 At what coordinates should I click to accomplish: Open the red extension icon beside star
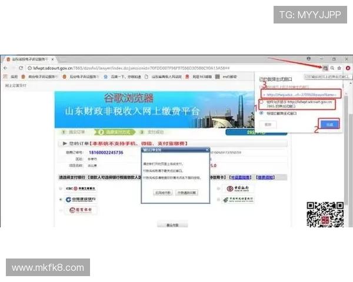[348, 68]
